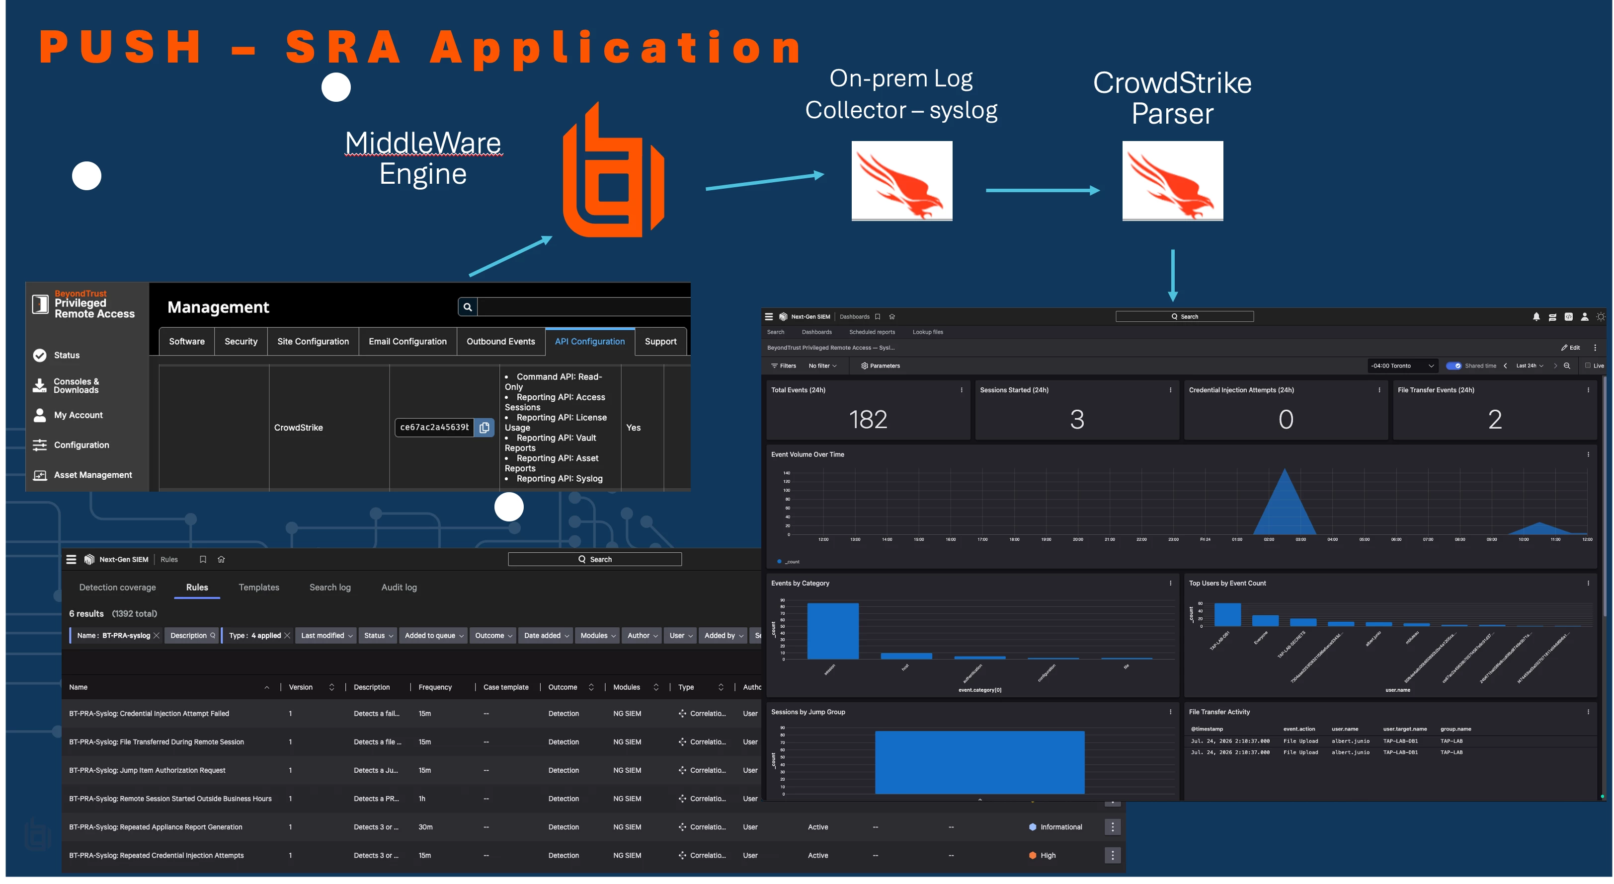Open the Status filter dropdown

[379, 636]
